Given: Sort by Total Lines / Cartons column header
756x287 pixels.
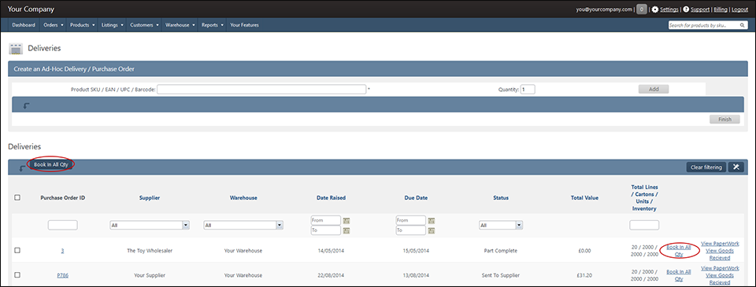Looking at the screenshot, I should (x=644, y=197).
